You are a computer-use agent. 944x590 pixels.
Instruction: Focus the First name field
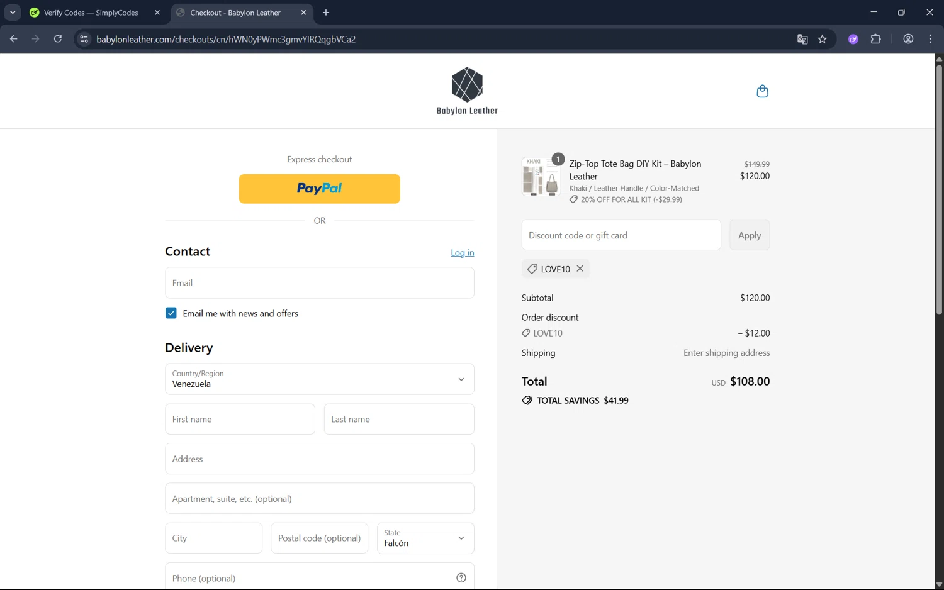tap(240, 419)
